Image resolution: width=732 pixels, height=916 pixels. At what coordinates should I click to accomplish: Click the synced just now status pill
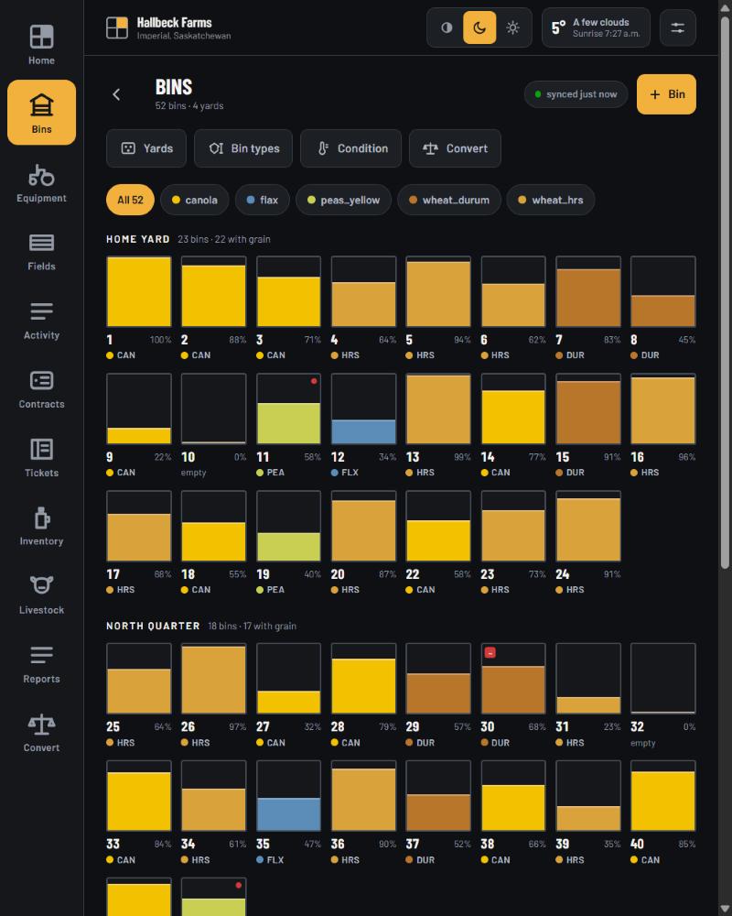point(576,94)
